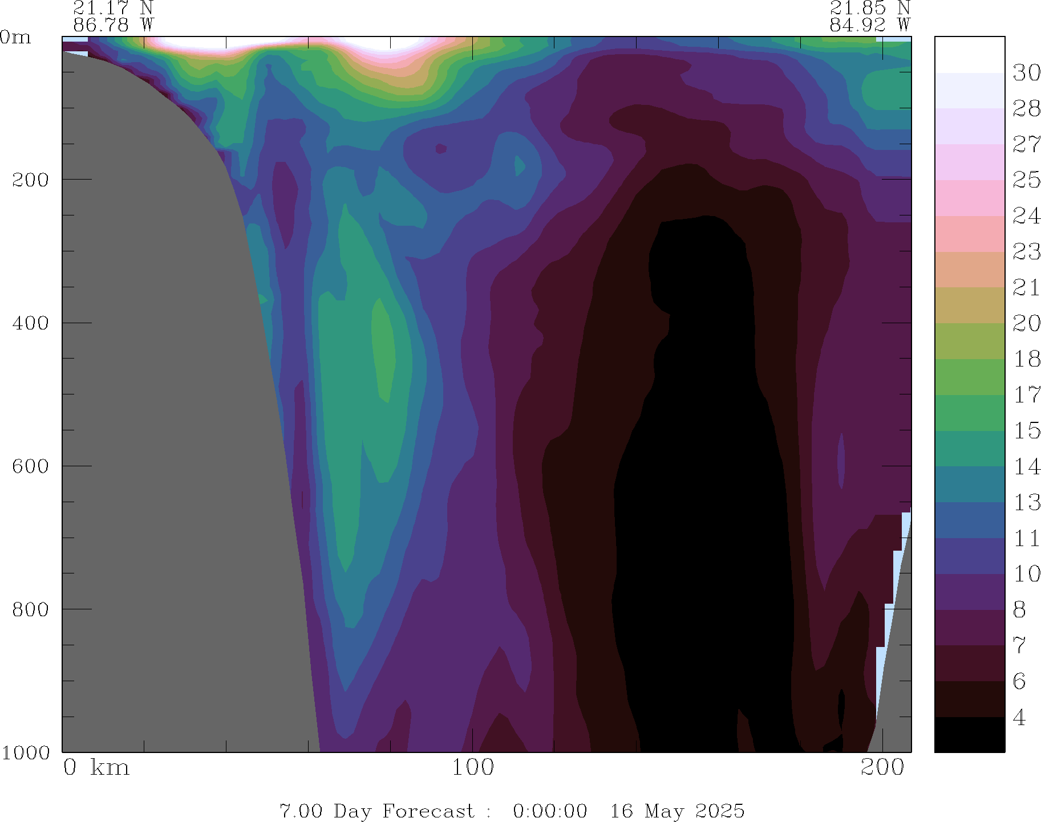Click the indigo band between 10 and 11
This screenshot has width=1041, height=822.
pos(970,556)
